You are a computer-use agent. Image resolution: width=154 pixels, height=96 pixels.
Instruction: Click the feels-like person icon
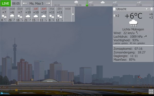[114, 16]
